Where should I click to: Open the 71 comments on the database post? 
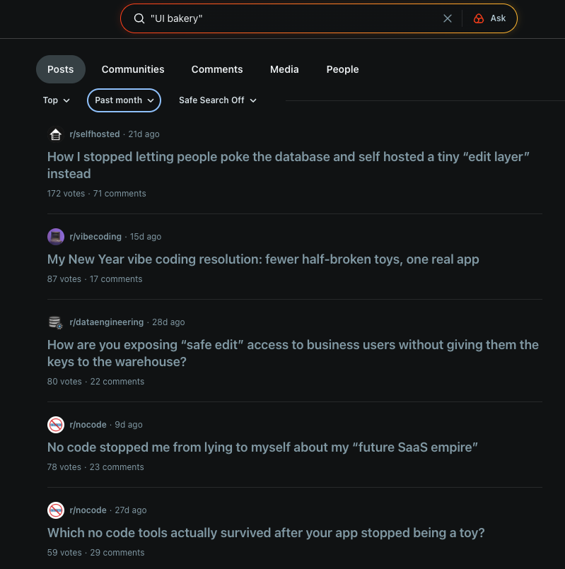coord(119,193)
